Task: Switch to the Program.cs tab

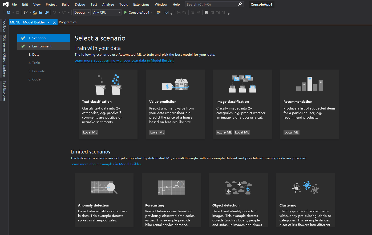Action: [68, 22]
